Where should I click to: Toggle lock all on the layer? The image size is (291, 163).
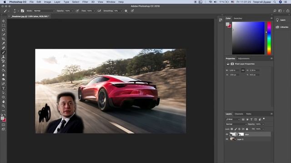pos(247,129)
